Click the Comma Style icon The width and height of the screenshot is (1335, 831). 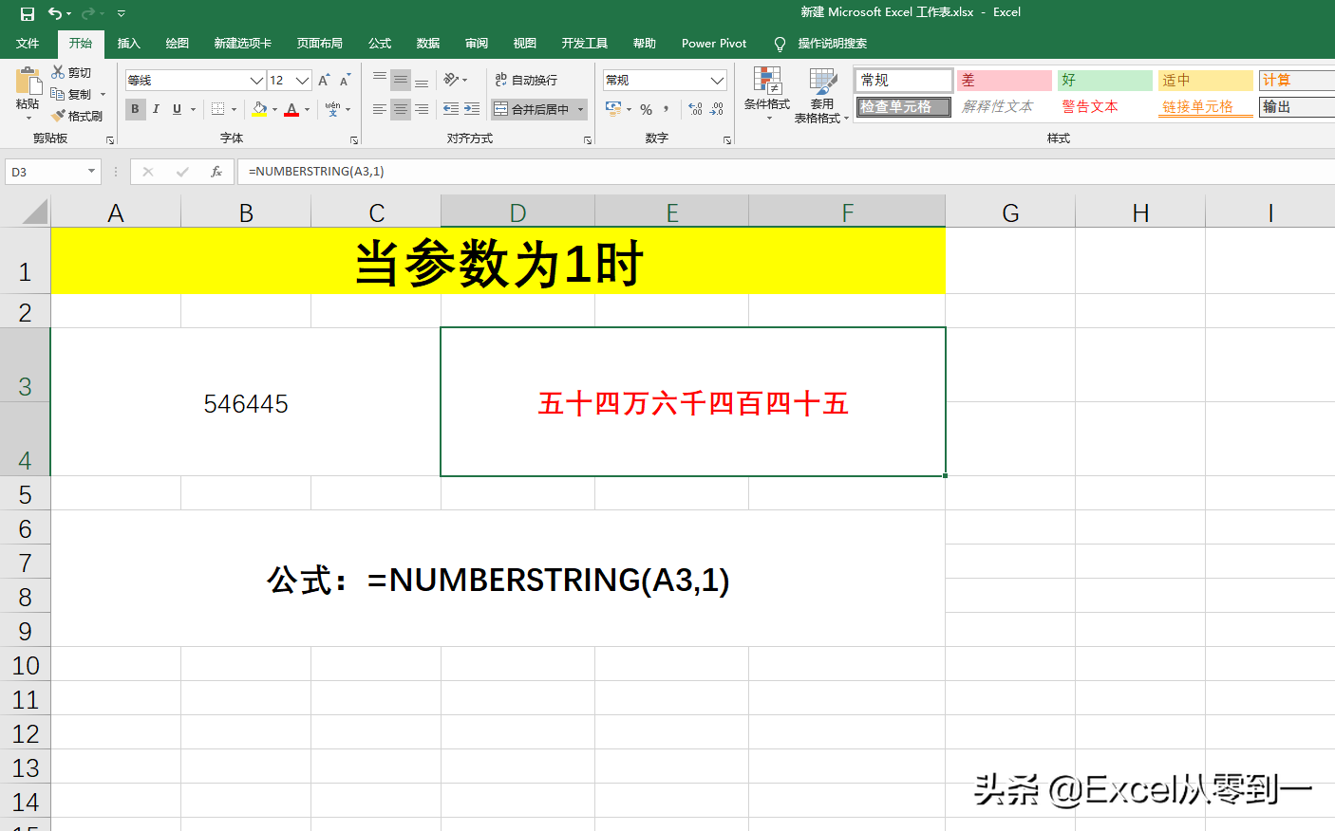(666, 109)
